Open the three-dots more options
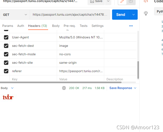Viewport: 163px width, 132px height. (x=131, y=26)
